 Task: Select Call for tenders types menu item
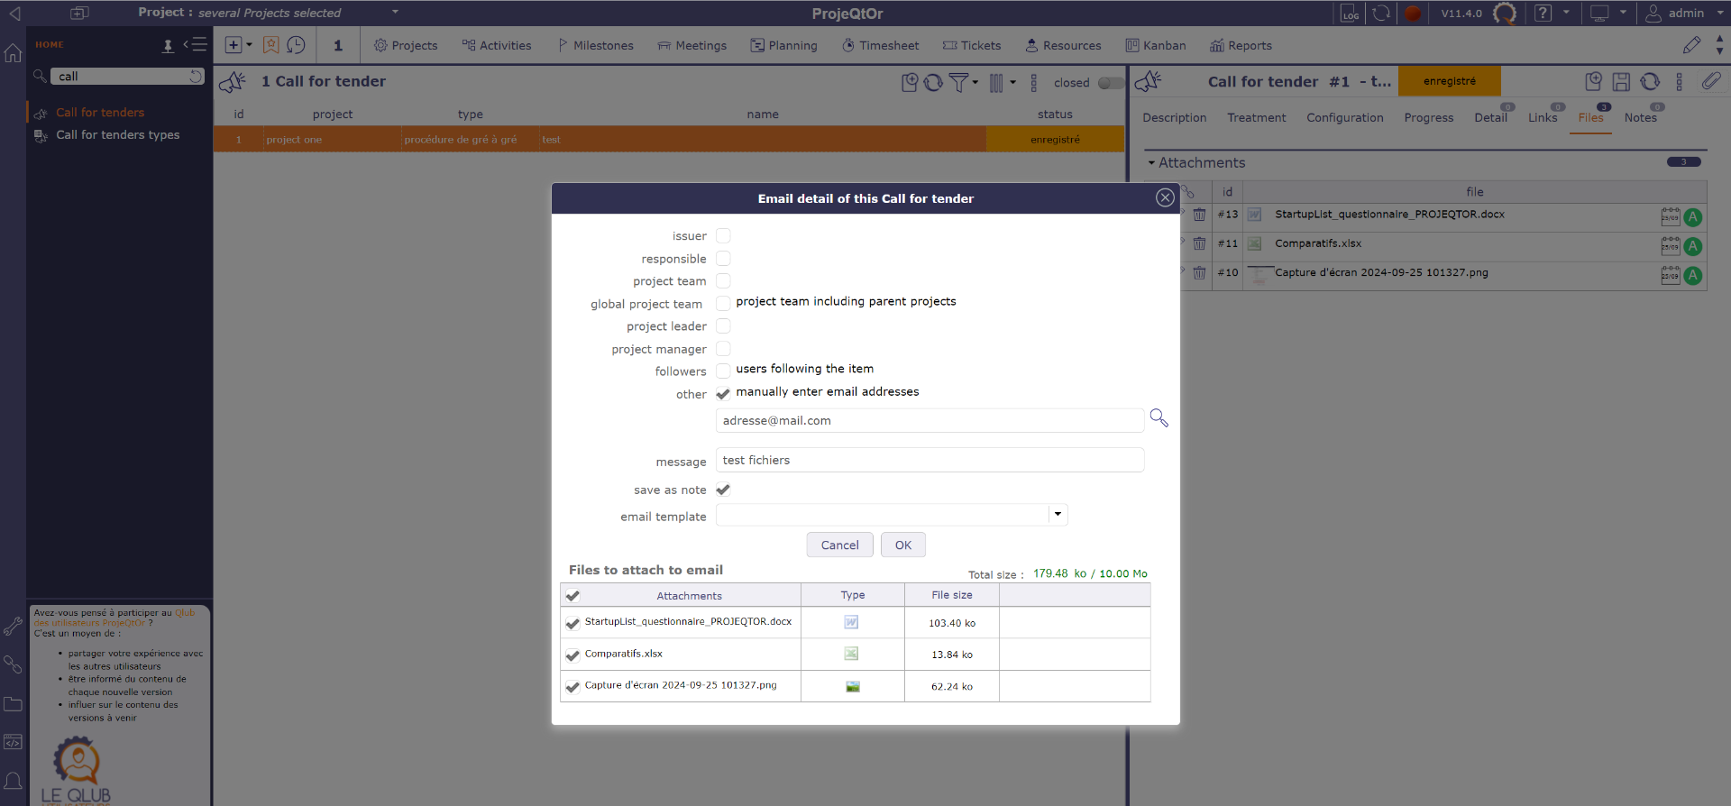pos(117,135)
